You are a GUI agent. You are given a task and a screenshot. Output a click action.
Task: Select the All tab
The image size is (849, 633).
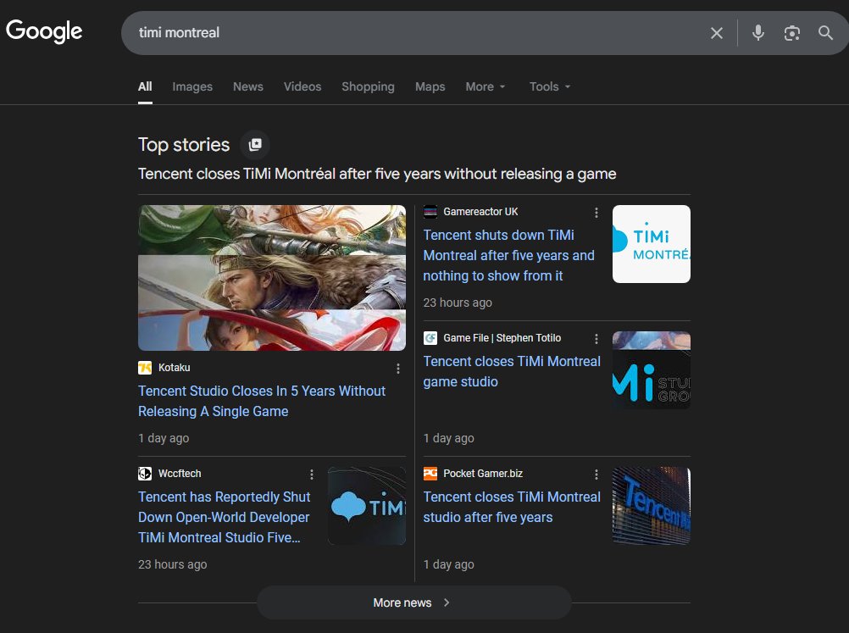145,86
